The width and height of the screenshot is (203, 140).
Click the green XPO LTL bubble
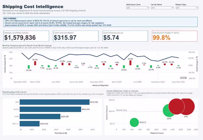[x=134, y=122]
